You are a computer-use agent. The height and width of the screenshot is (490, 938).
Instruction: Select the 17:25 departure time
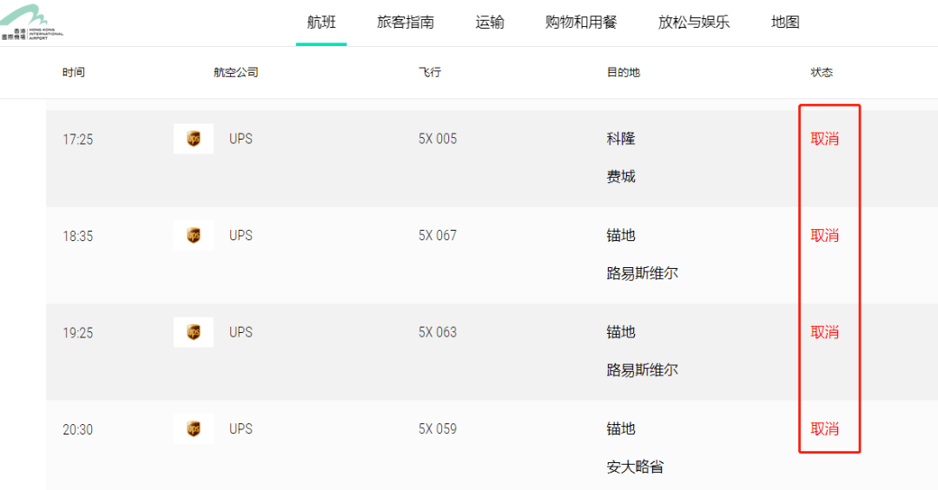click(78, 140)
